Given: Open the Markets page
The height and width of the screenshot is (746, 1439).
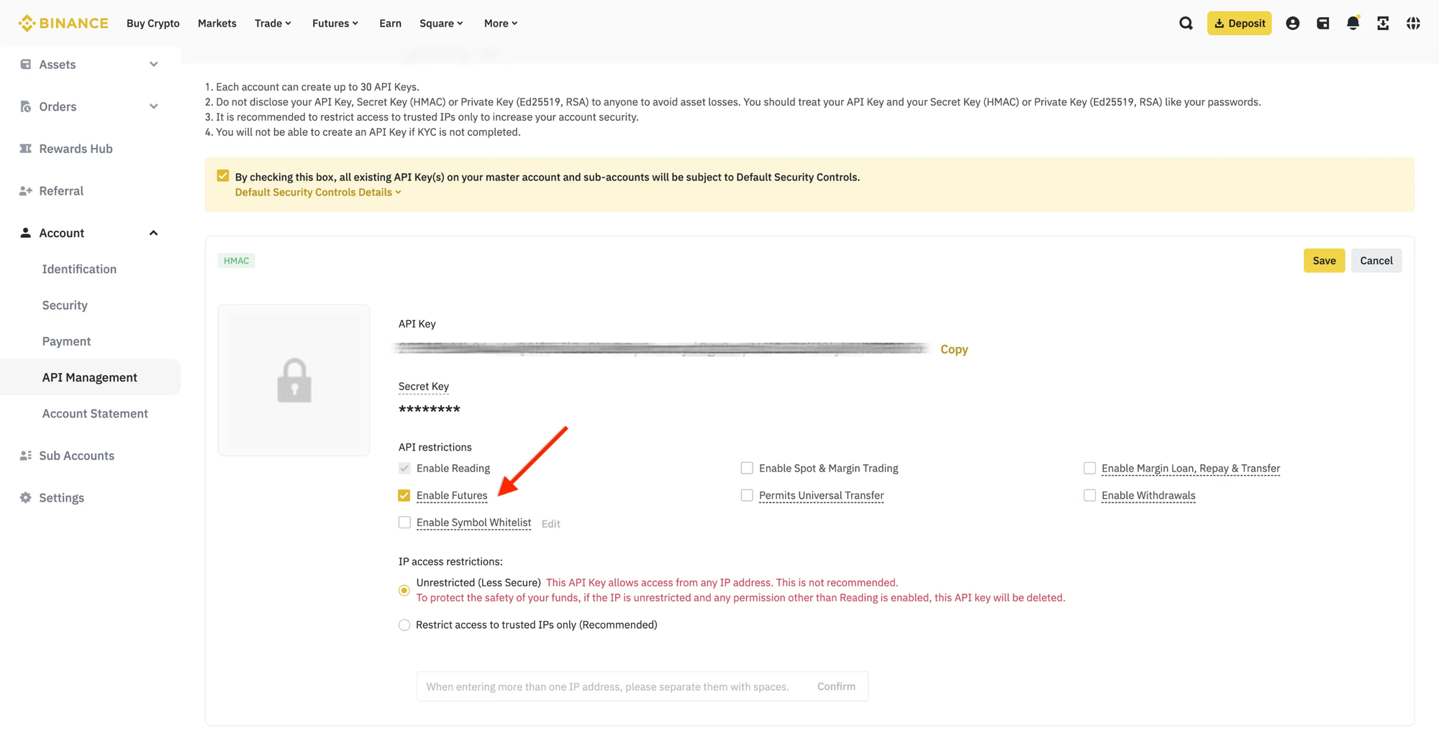Looking at the screenshot, I should click(x=217, y=23).
